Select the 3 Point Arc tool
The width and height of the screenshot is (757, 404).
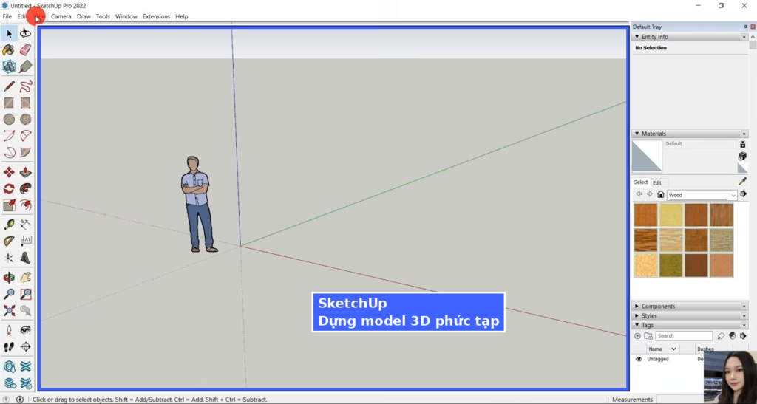[x=9, y=153]
